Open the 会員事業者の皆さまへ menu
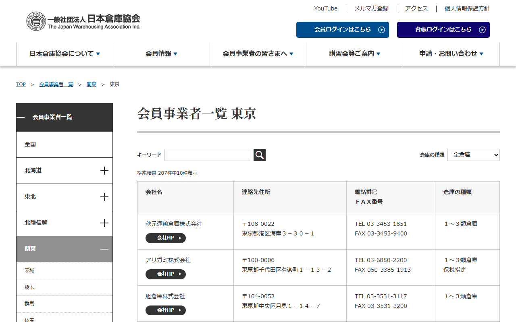This screenshot has width=516, height=322. point(258,54)
